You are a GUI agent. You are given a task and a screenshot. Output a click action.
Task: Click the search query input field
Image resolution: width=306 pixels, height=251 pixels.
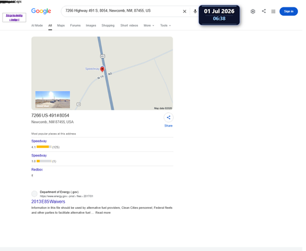pyautogui.click(x=122, y=11)
